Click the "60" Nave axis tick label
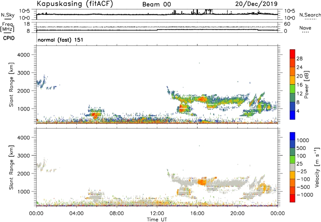The width and height of the screenshot is (321, 222). tap(287, 24)
